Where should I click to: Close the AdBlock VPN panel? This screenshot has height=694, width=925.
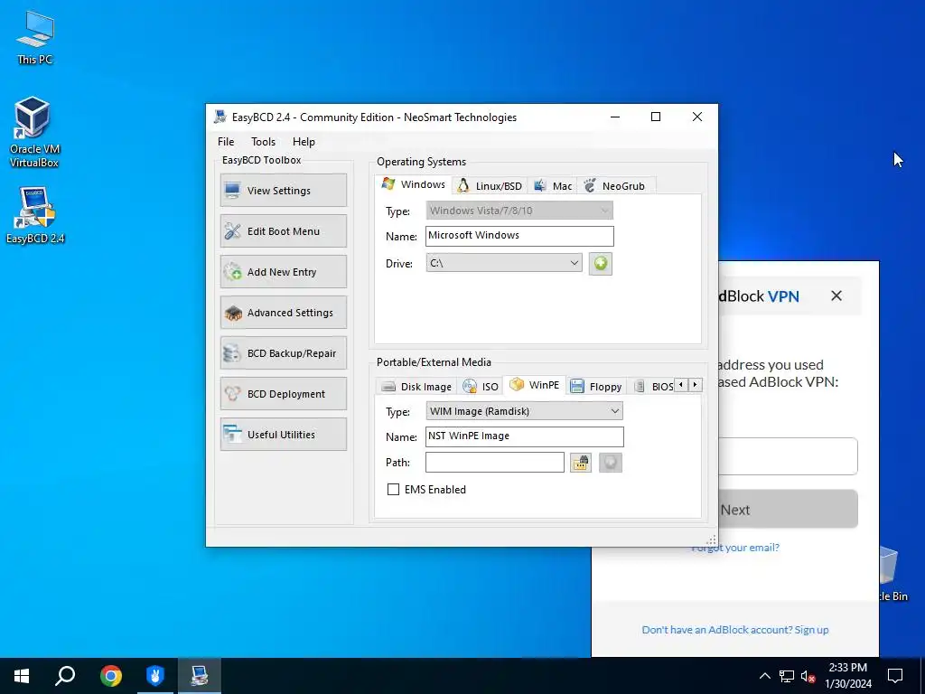coord(836,295)
